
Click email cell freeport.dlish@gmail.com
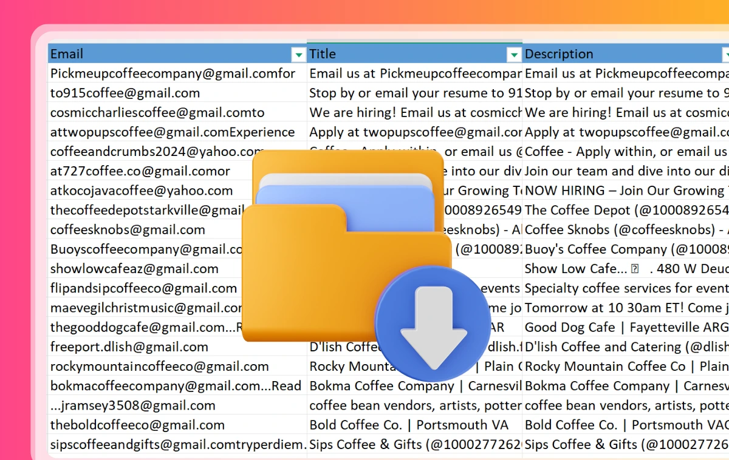point(177,347)
